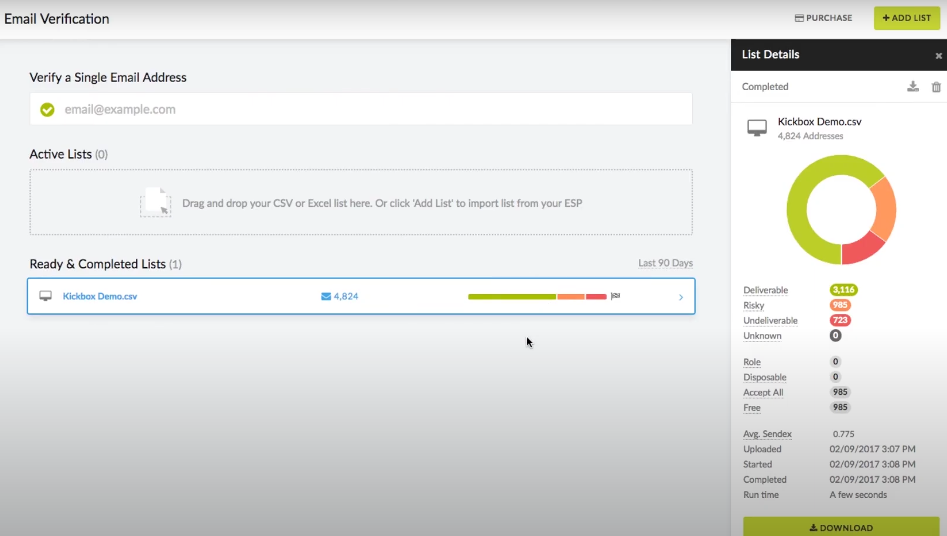This screenshot has width=947, height=536.
Task: Delete list using the trash icon
Action: point(936,87)
